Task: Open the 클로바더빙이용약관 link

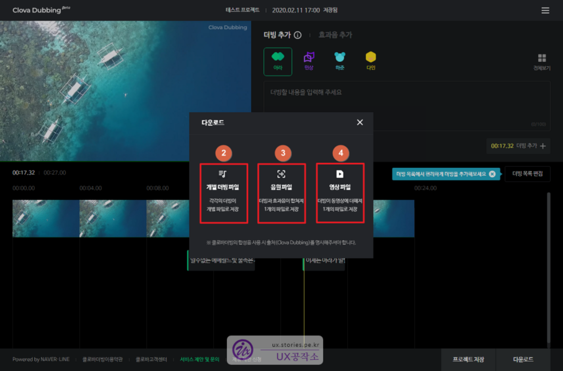Action: pyautogui.click(x=102, y=360)
